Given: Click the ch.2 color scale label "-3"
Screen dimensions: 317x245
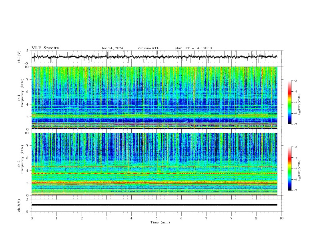Looking at the screenshot, I should tap(295, 147).
